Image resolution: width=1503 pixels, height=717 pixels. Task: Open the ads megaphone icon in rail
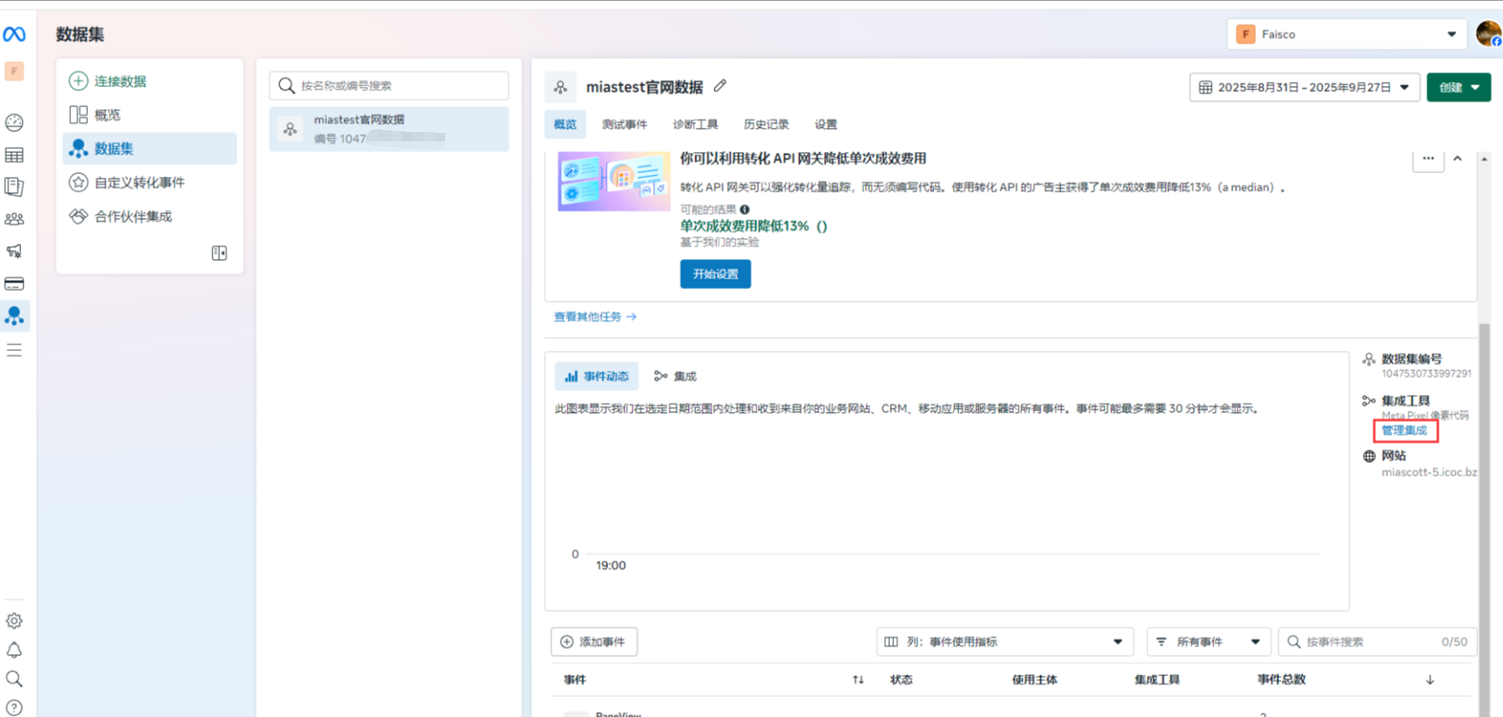click(14, 252)
